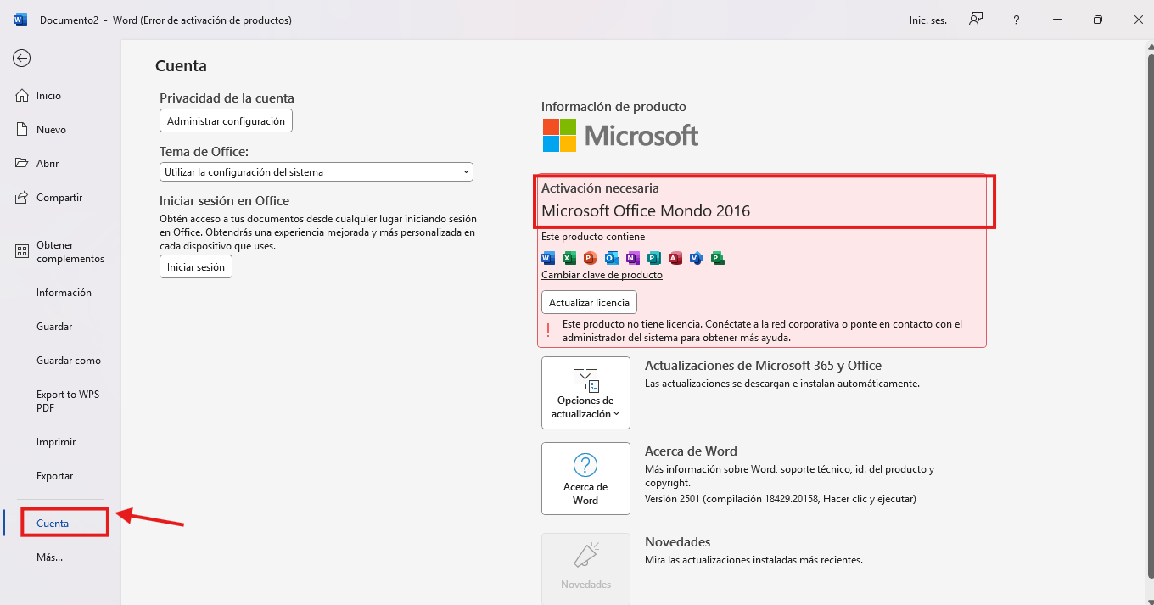Open the Inicio home page

[x=48, y=96]
